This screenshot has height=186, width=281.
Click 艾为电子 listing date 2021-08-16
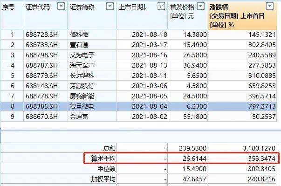point(150,55)
